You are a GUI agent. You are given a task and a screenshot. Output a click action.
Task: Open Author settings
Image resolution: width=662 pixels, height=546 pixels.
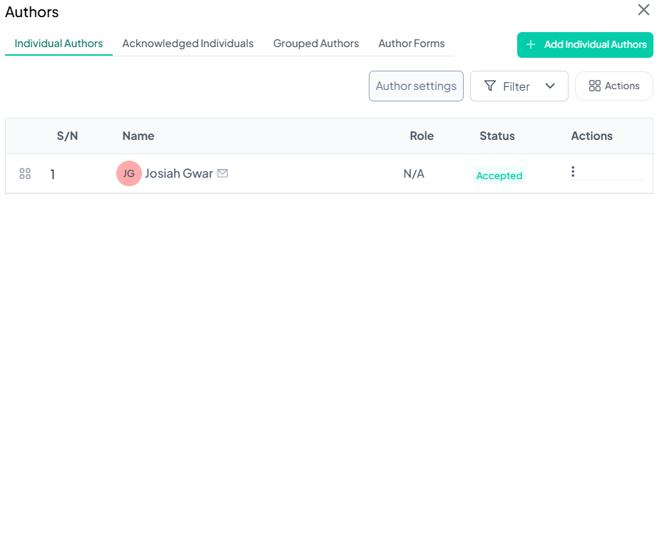[x=416, y=86]
